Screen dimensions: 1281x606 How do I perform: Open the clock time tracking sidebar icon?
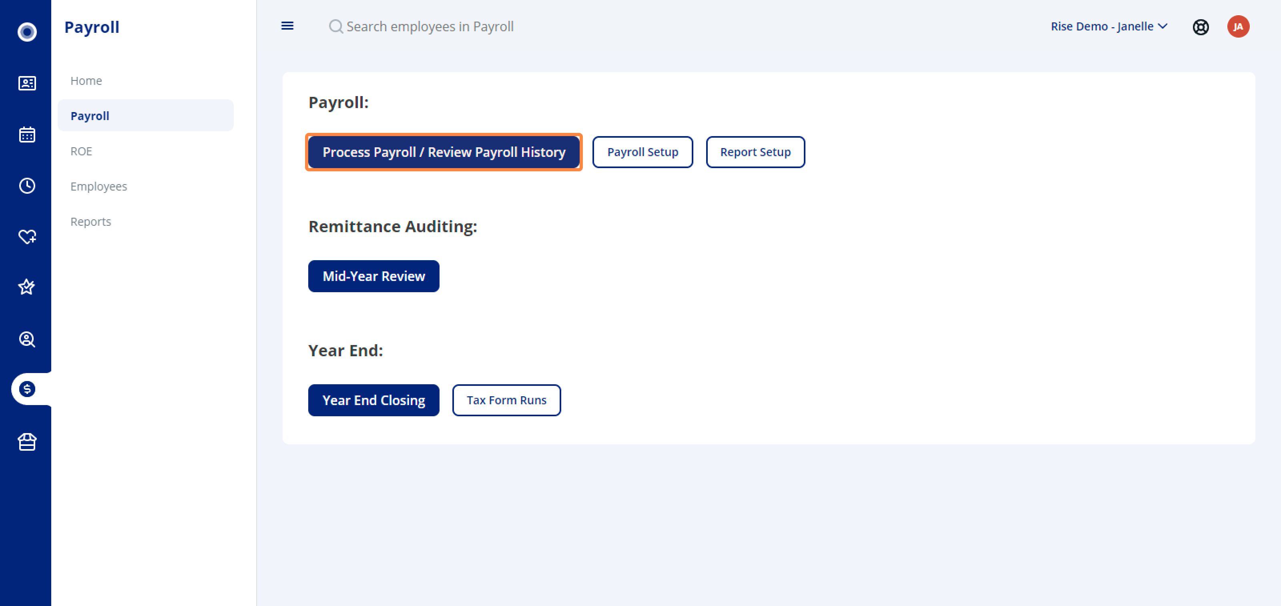click(27, 185)
